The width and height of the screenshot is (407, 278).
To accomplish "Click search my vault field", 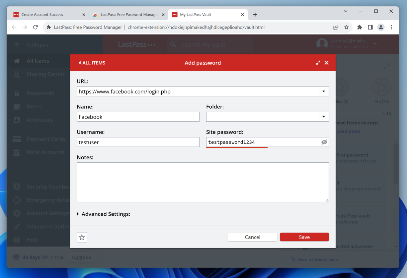I will (210, 45).
